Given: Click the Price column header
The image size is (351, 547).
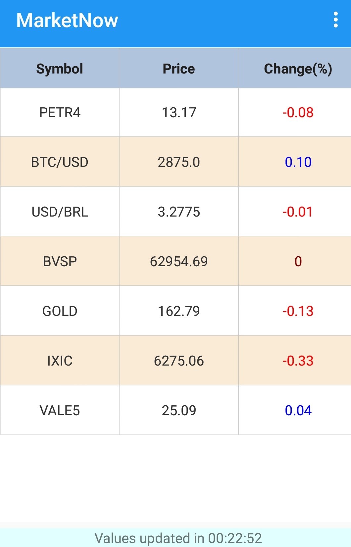Looking at the screenshot, I should 179,69.
